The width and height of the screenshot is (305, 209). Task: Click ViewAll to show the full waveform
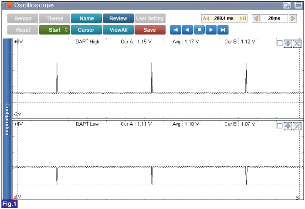(x=118, y=30)
